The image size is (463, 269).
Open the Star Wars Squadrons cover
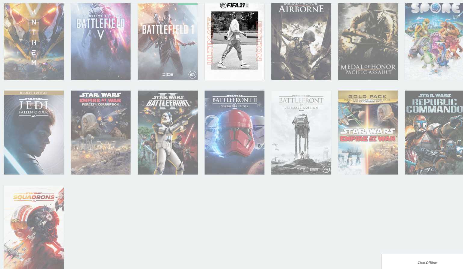pos(34,227)
